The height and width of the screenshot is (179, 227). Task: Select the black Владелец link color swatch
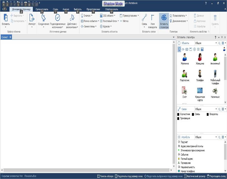coord(208,114)
